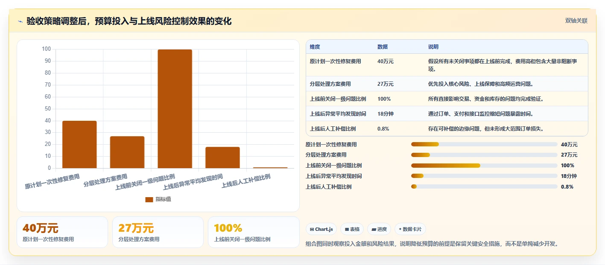This screenshot has width=605, height=265.
Task: Click description 通过订单、支付和接口监控缩短问题暴露时间
Action: [481, 114]
